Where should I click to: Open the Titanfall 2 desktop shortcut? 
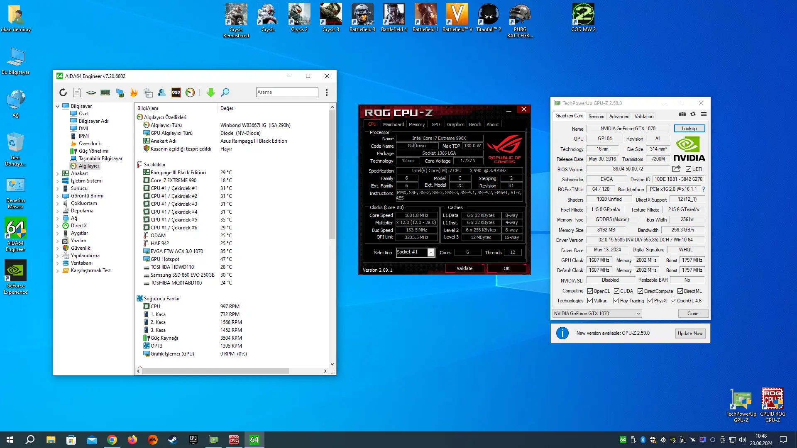pos(489,18)
